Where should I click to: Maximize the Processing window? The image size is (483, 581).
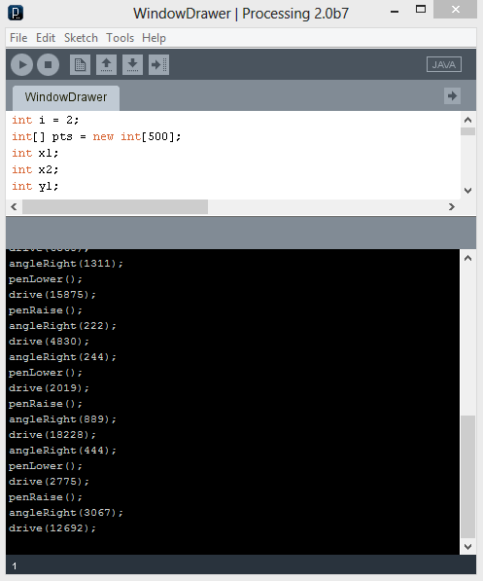click(421, 10)
